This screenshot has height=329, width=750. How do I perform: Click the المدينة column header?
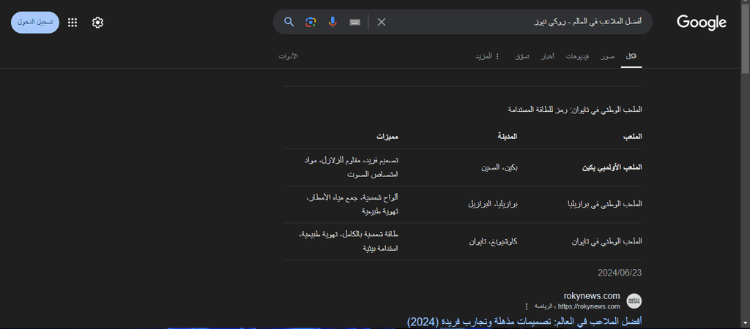(x=508, y=137)
